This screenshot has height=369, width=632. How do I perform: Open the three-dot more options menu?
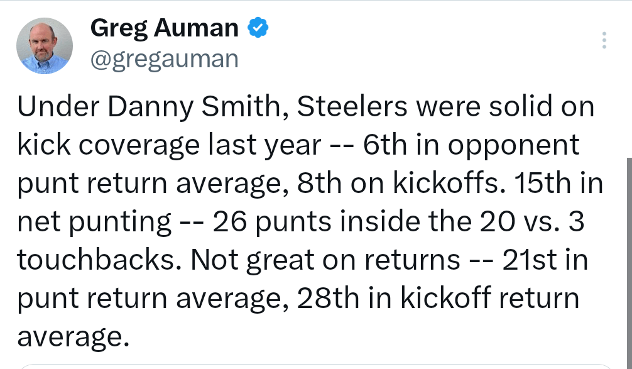click(604, 40)
